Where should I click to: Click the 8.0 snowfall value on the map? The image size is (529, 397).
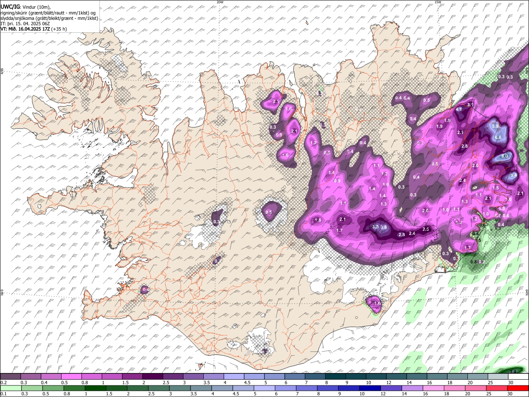point(505,156)
